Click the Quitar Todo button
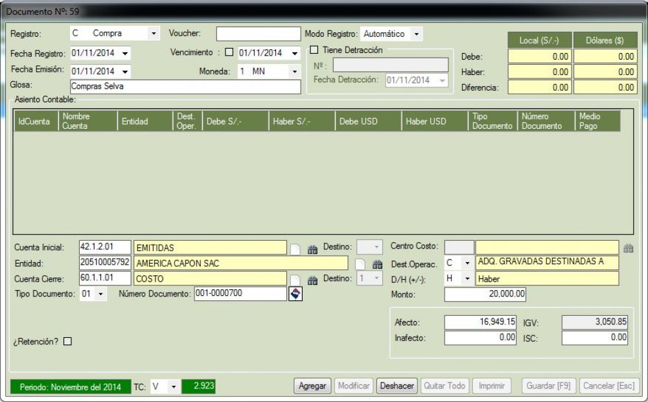 (445, 386)
